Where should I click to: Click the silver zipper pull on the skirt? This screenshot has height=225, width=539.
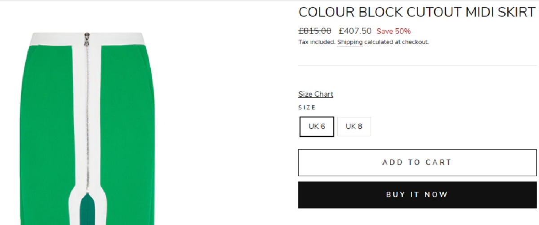point(87,37)
